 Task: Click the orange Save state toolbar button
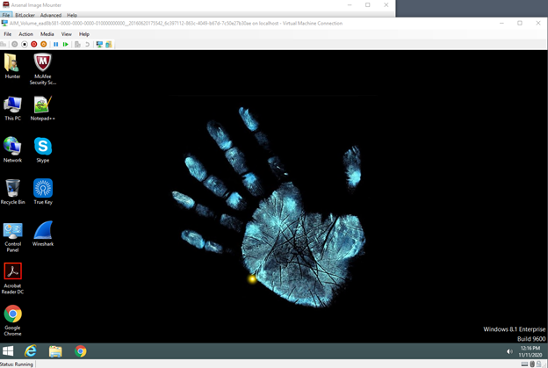tap(44, 45)
